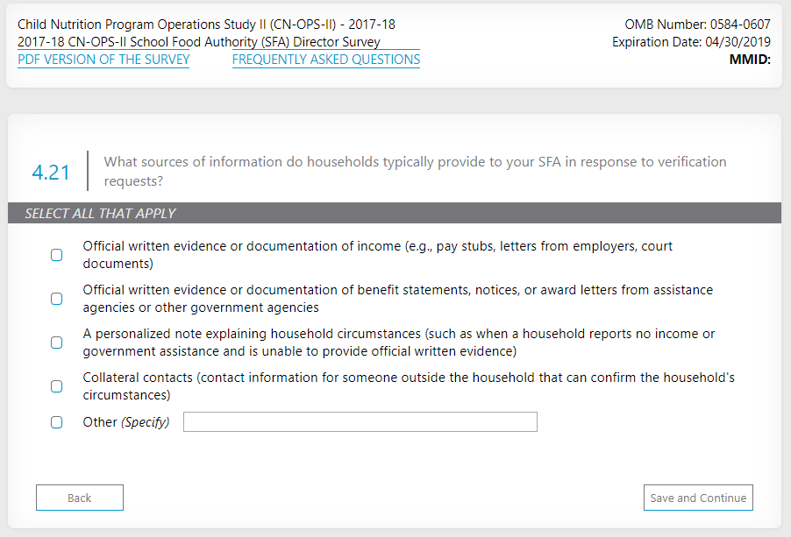The image size is (791, 537).
Task: Click the Save and Continue button
Action: [698, 498]
